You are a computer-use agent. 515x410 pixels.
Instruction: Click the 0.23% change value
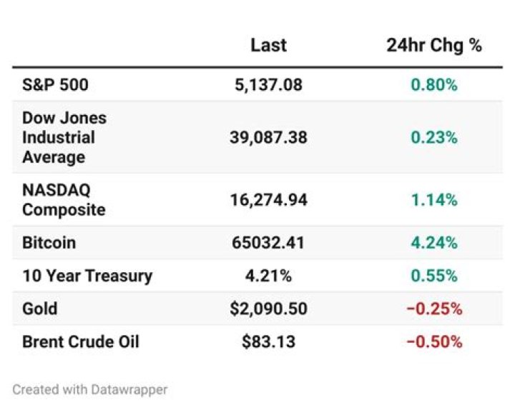(x=434, y=137)
